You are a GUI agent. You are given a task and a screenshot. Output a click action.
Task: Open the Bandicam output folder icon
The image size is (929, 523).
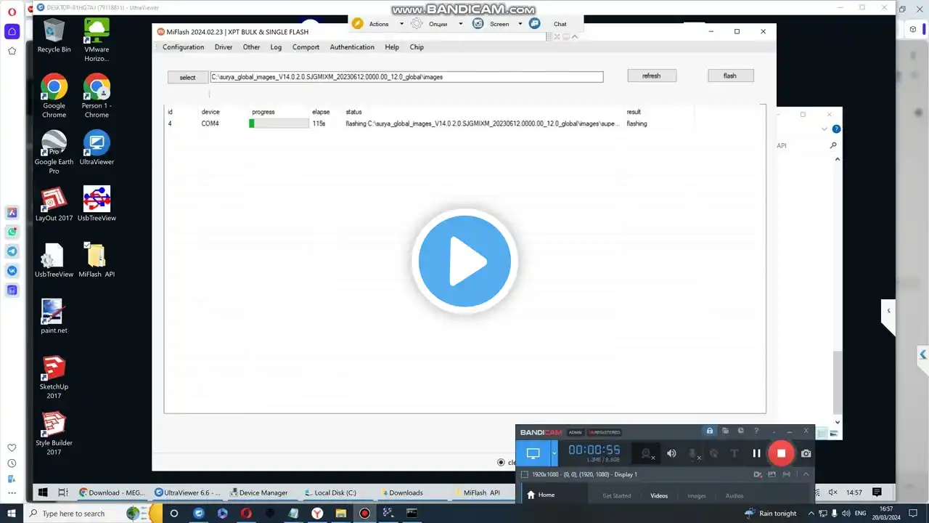pyautogui.click(x=725, y=431)
